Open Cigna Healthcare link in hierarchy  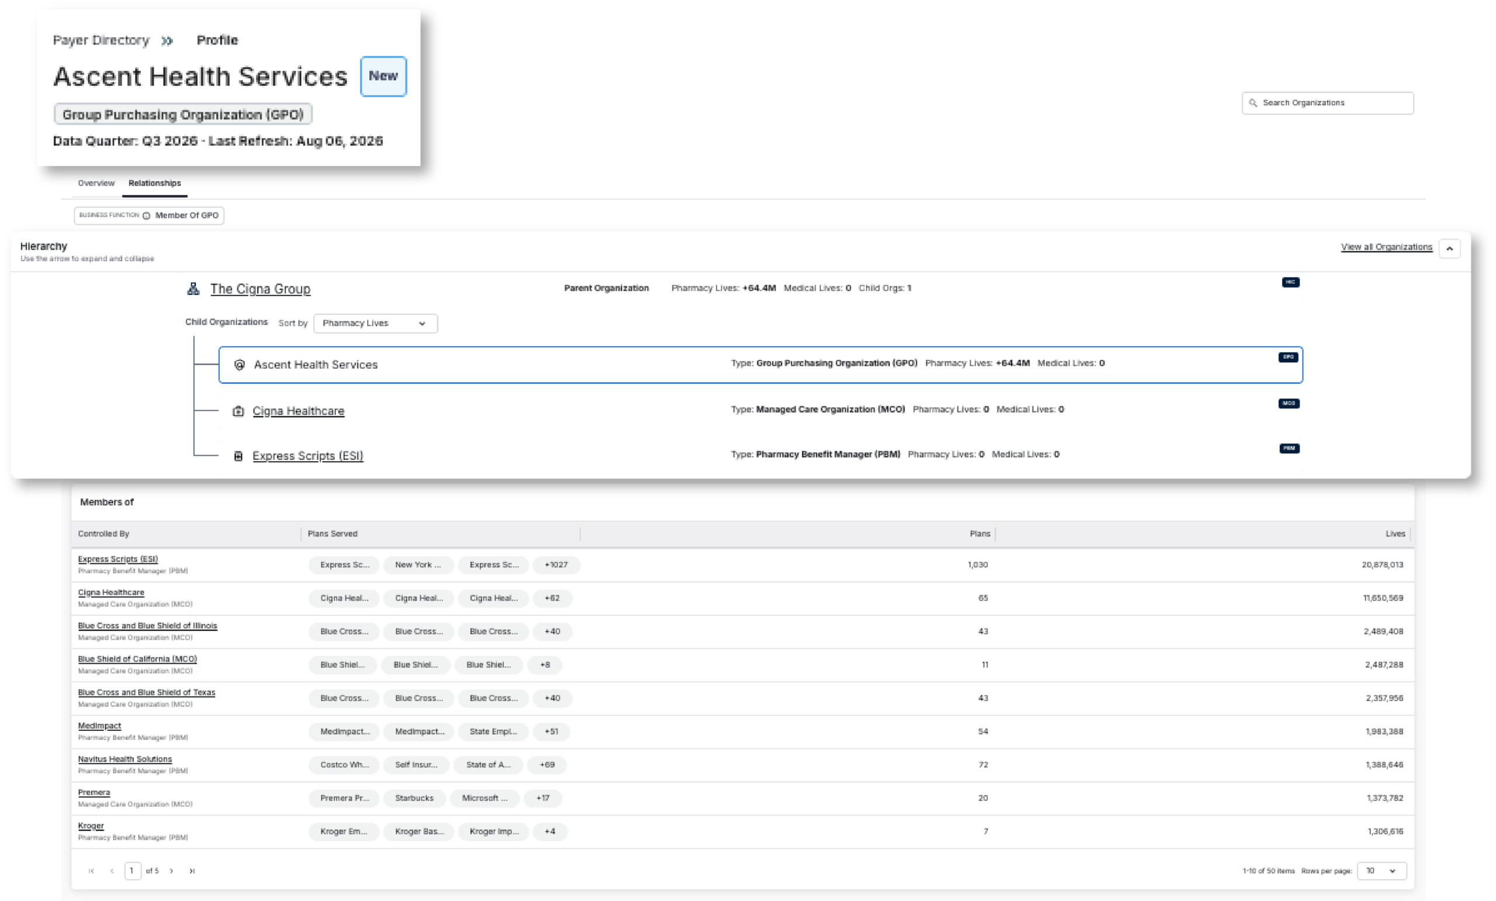[x=298, y=411]
